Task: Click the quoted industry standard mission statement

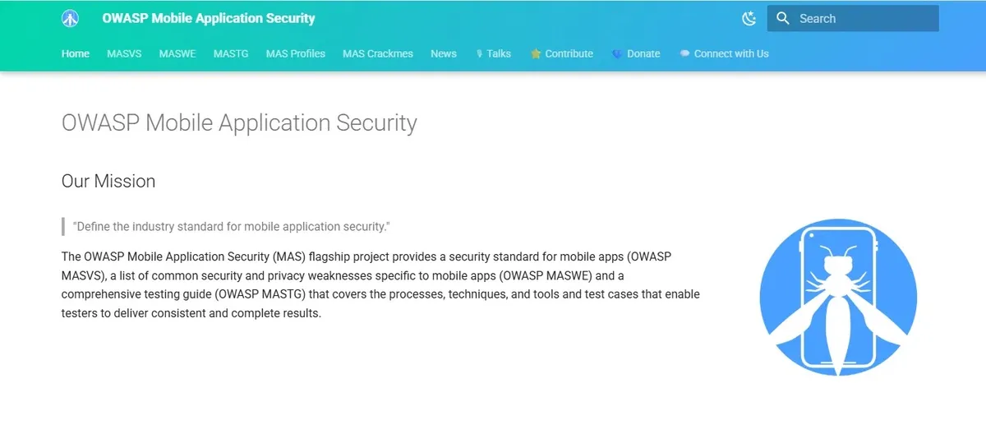Action: [231, 226]
